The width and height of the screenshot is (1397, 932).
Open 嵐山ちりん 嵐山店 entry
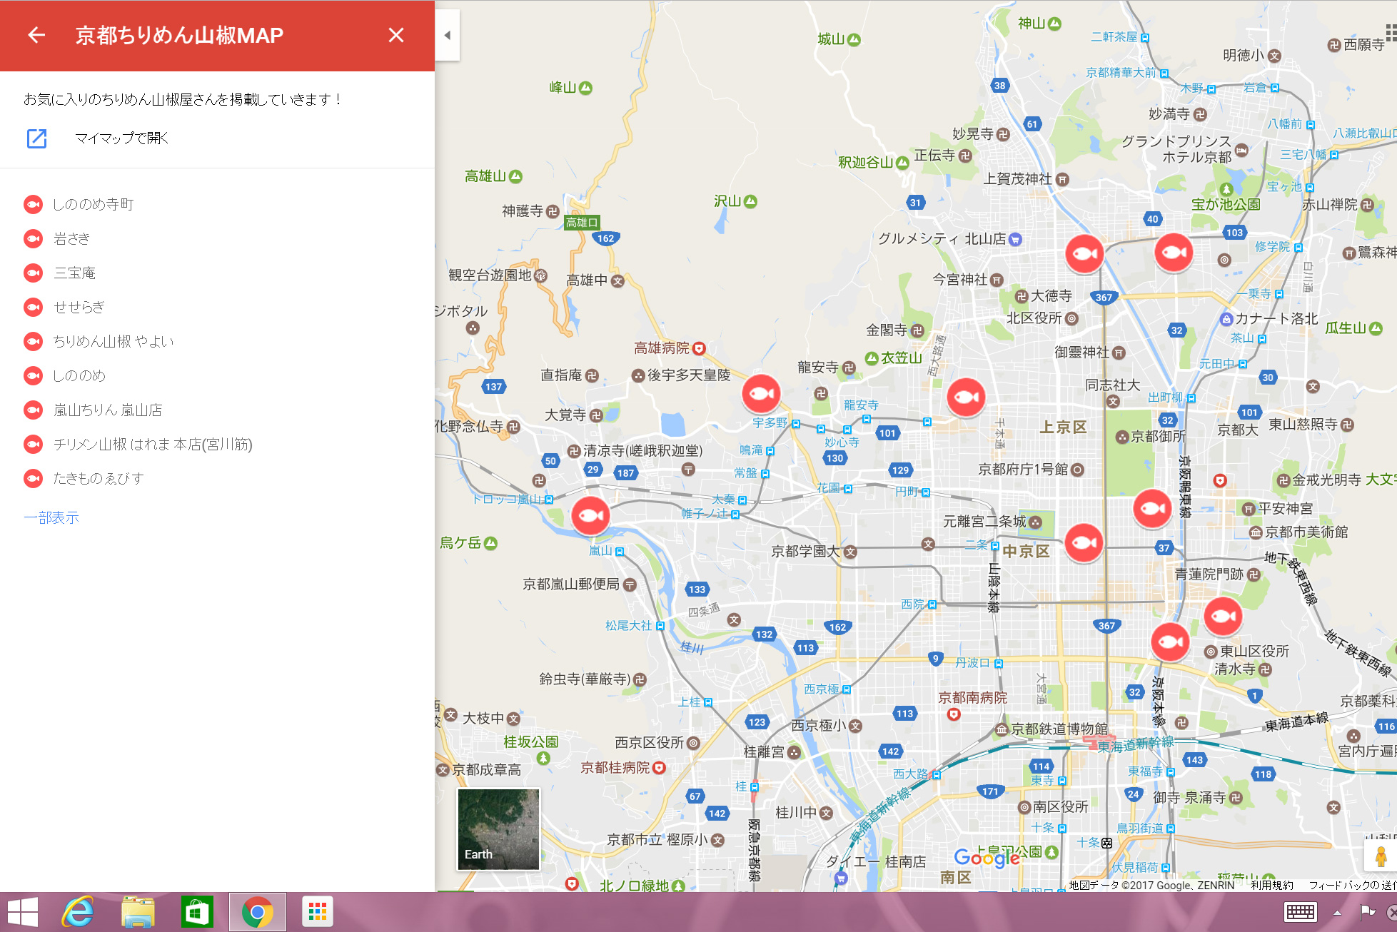(107, 410)
